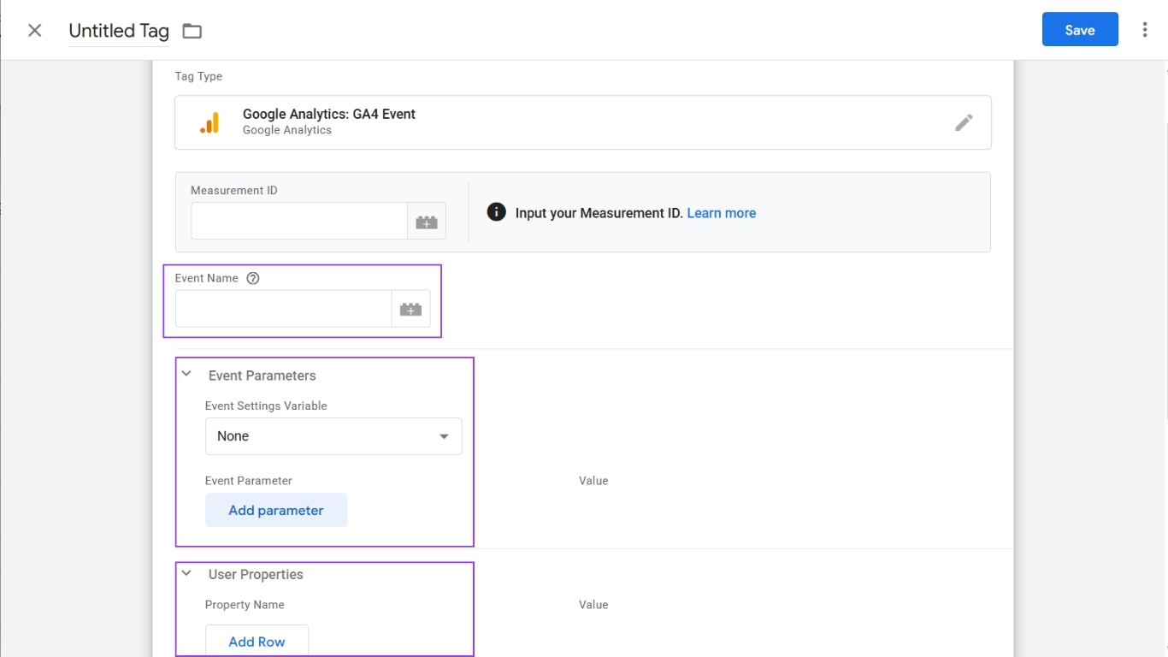Select the Untitled Tag name to rename it
Viewport: 1168px width, 657px height.
(x=118, y=31)
